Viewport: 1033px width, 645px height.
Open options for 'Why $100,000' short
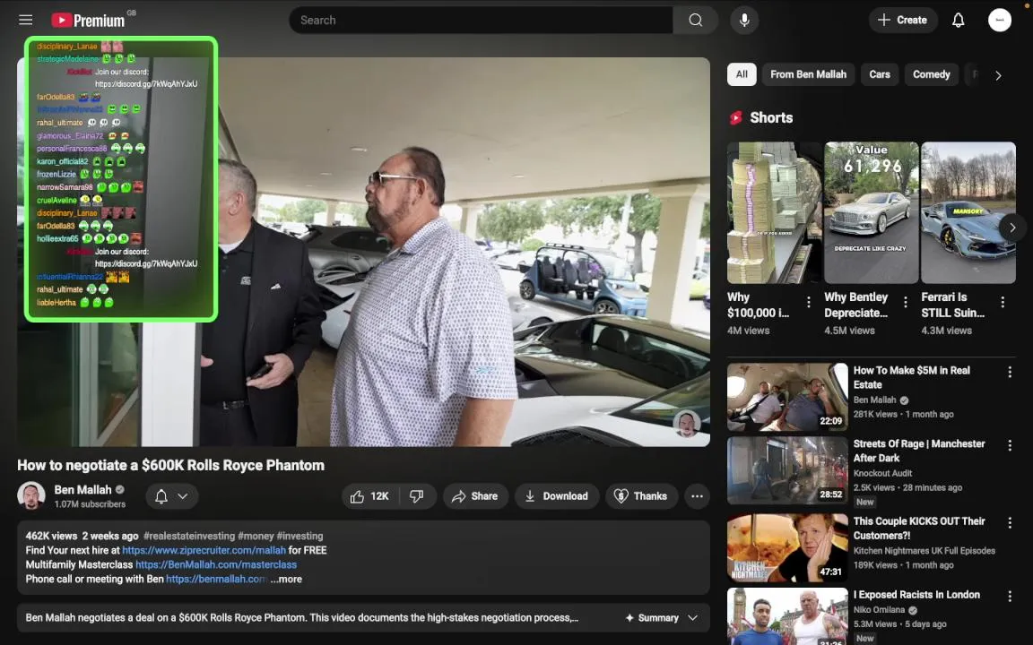point(808,302)
